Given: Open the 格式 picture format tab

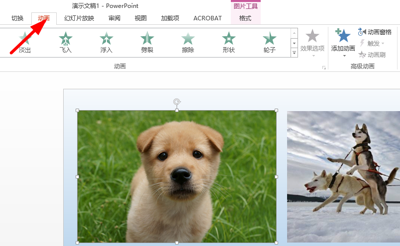Looking at the screenshot, I should coord(245,18).
